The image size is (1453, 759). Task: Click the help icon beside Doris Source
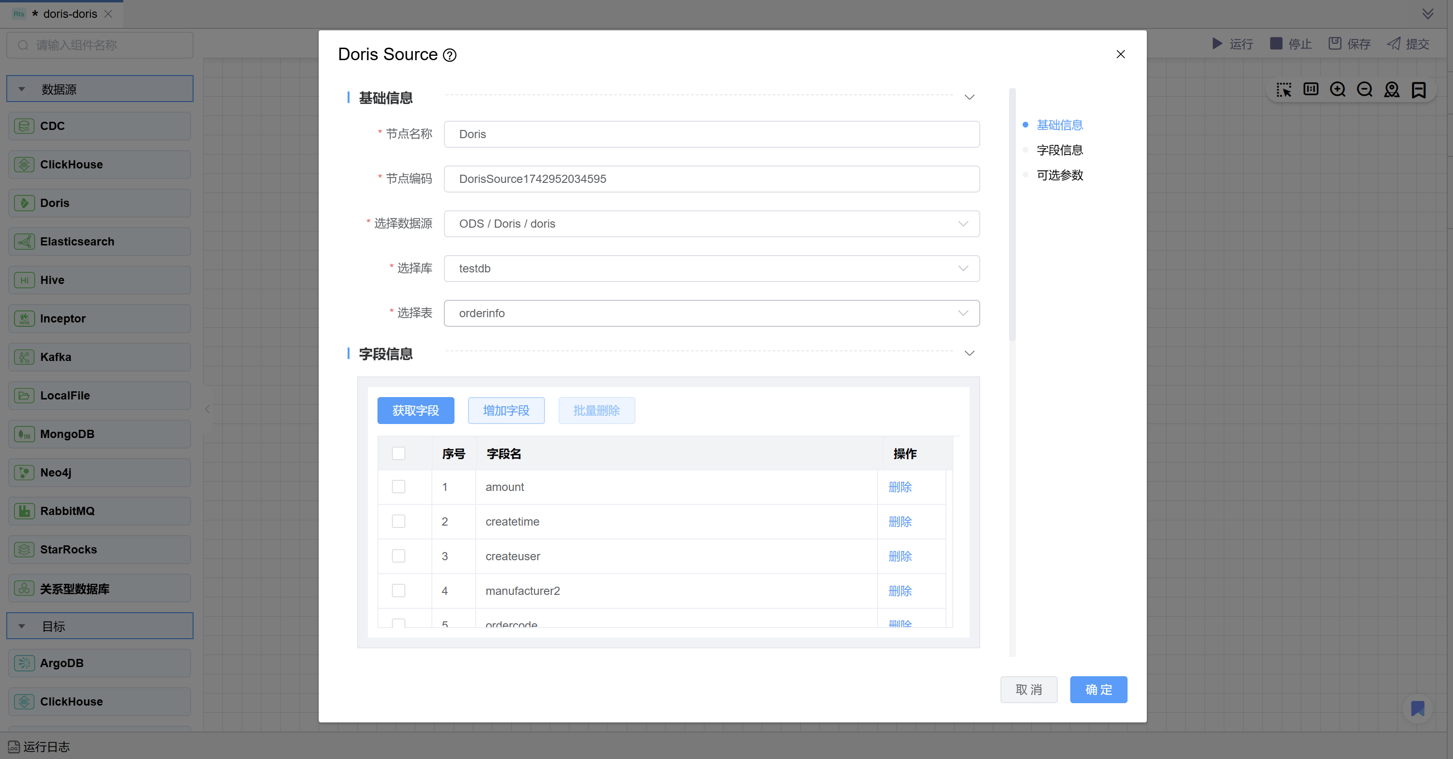pyautogui.click(x=450, y=55)
